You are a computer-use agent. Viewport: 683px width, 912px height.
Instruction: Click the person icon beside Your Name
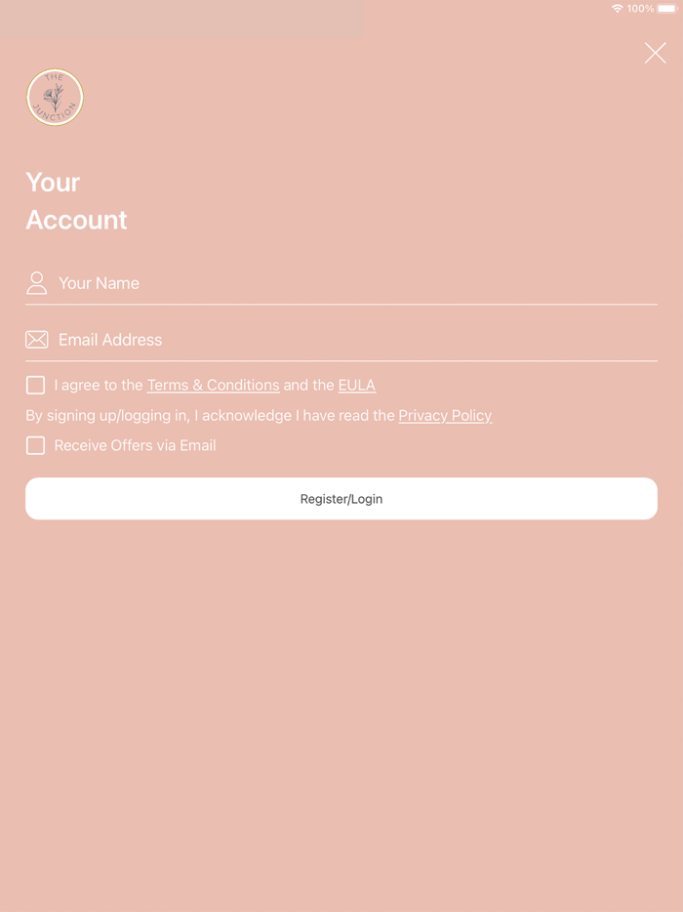tap(36, 282)
